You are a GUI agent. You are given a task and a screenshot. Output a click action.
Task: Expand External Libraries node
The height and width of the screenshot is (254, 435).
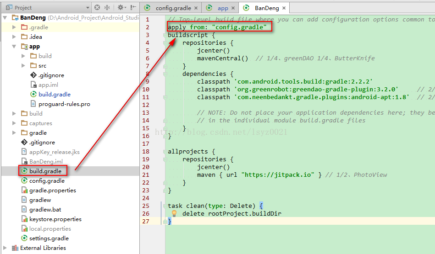(5, 248)
